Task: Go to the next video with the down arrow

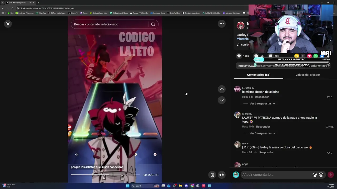Action: coord(222,100)
